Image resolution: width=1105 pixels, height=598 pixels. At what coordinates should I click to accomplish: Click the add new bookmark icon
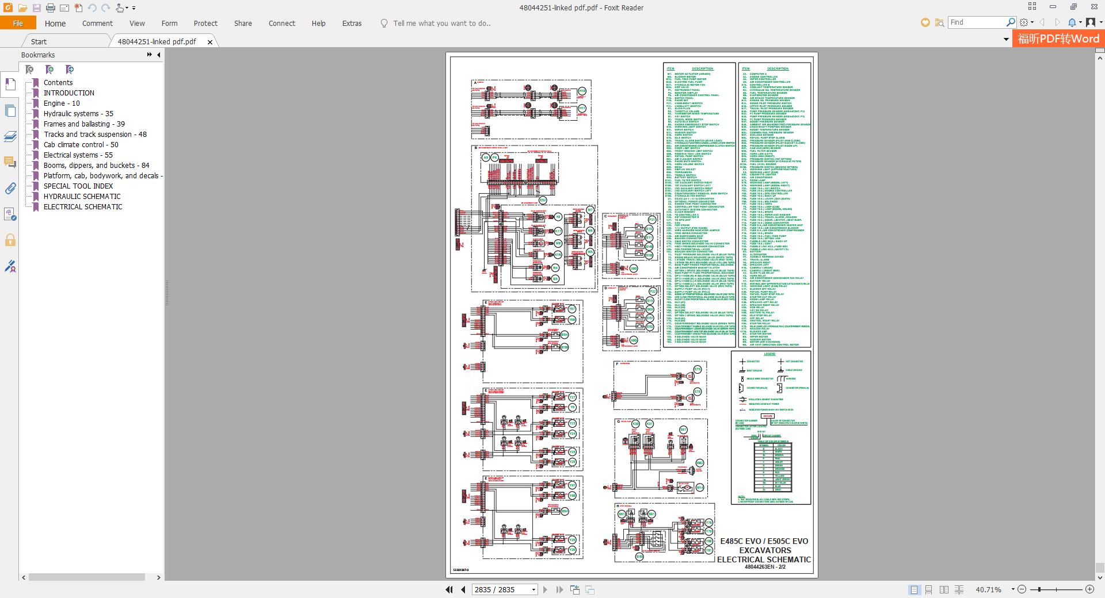pyautogui.click(x=49, y=70)
